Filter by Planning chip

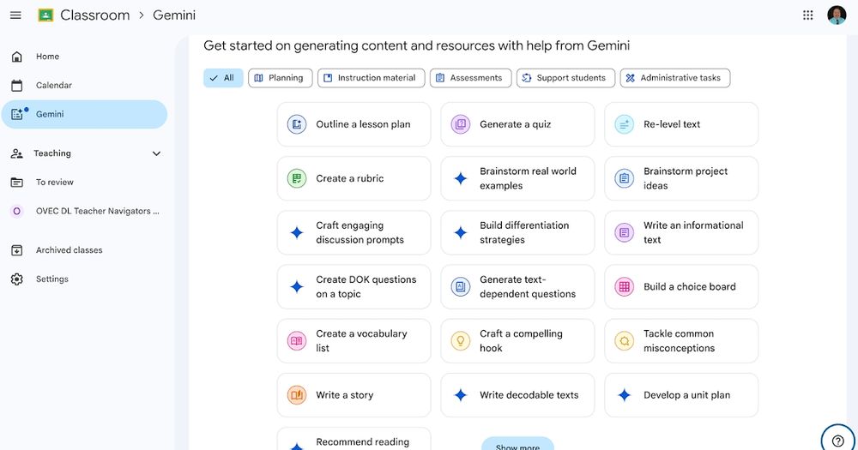[281, 78]
